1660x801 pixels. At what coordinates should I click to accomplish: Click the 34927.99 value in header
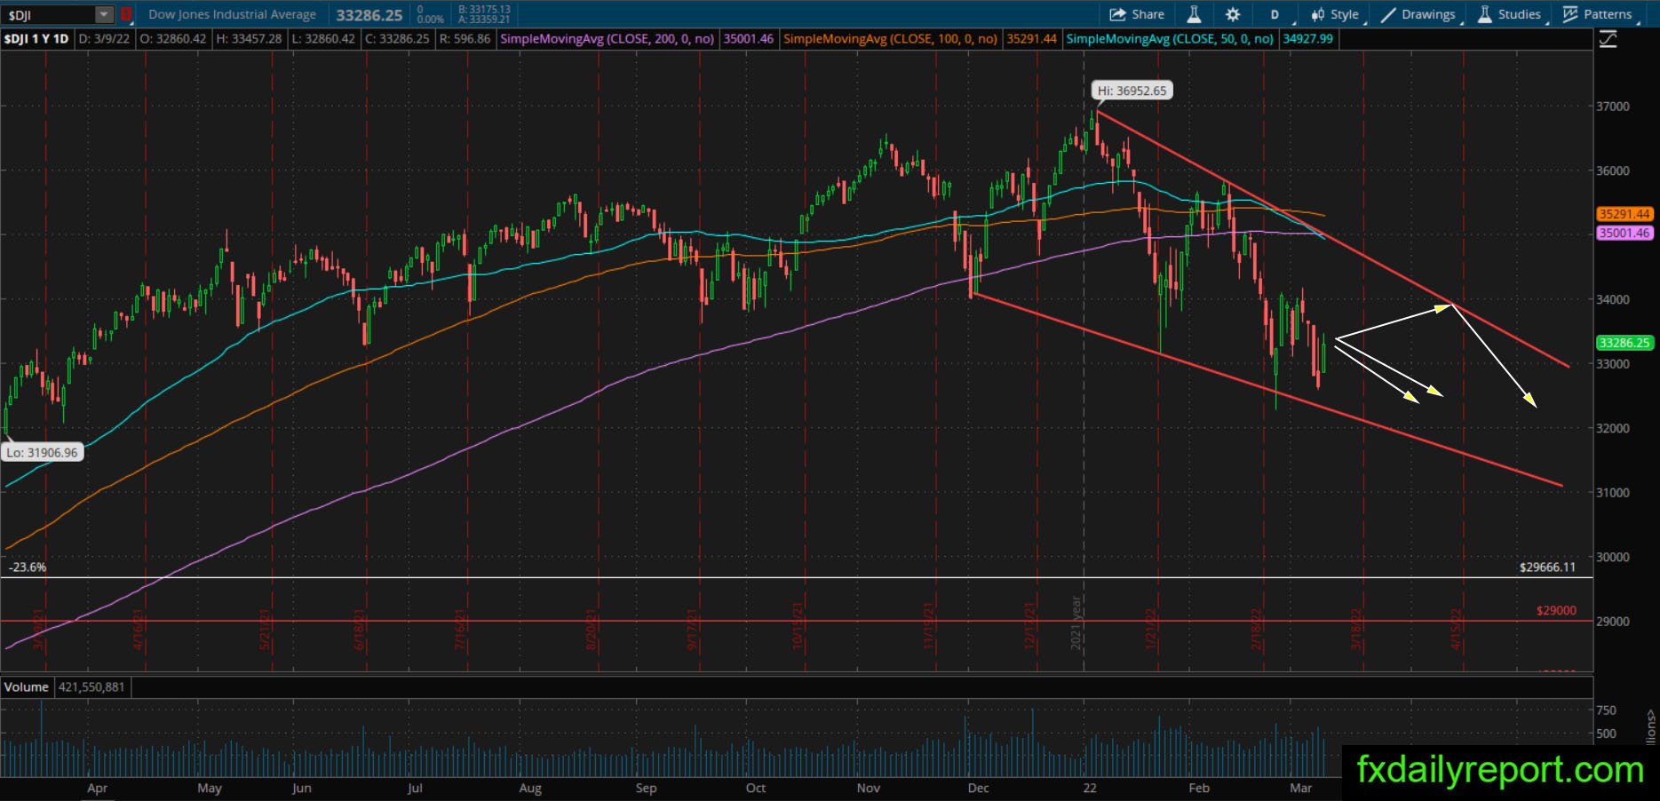coord(1307,39)
